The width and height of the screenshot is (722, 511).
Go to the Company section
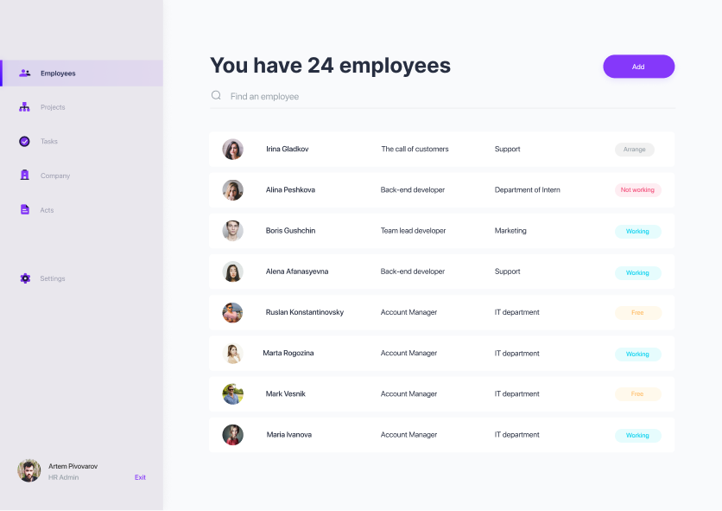(x=55, y=176)
